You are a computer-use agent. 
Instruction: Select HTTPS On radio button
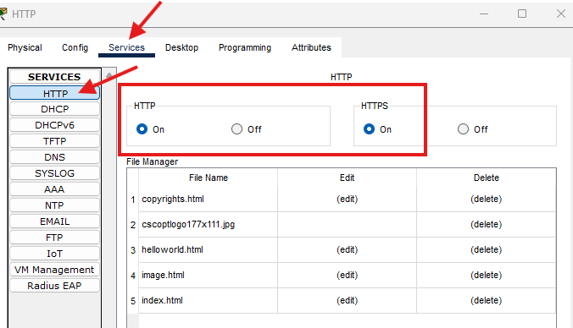369,129
